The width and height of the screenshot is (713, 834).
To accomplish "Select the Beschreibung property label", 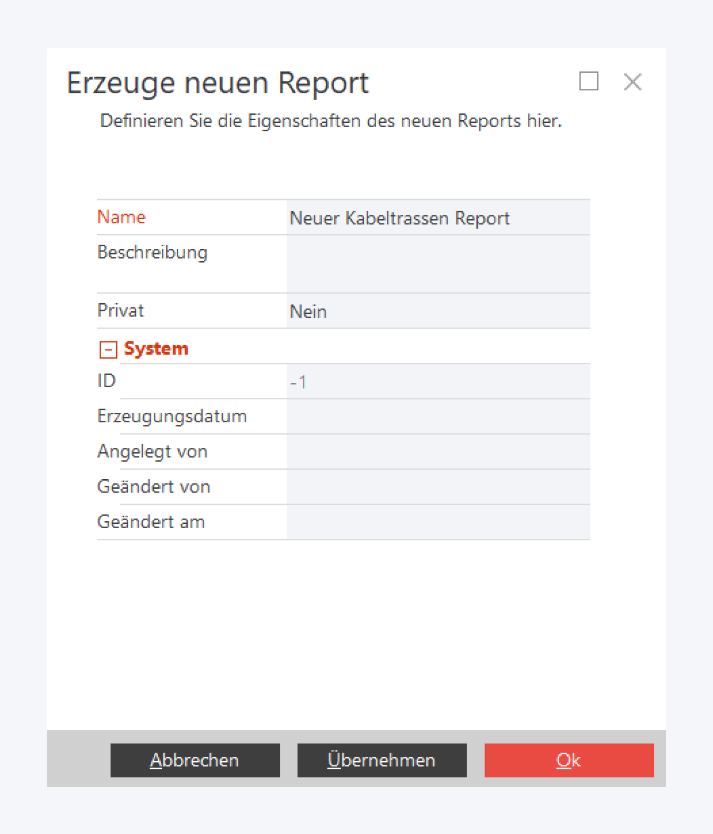I will coord(152,252).
